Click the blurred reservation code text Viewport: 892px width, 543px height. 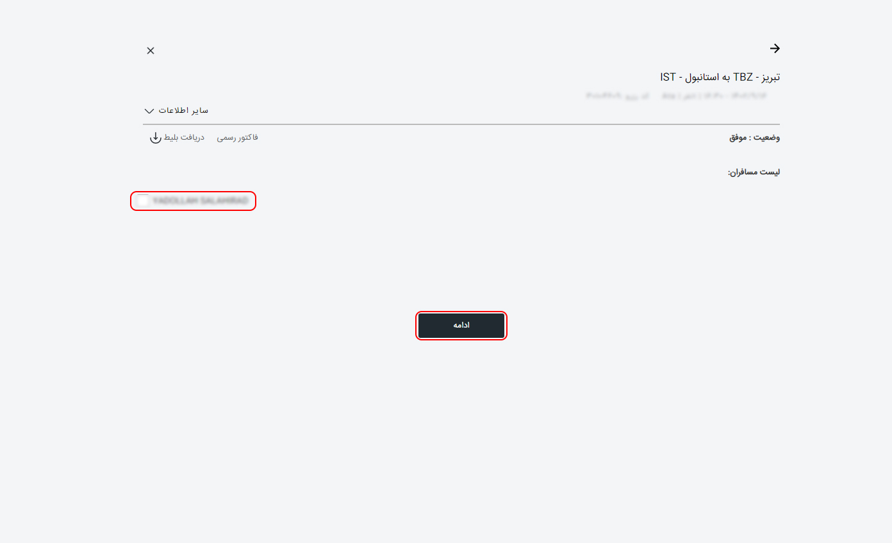click(x=617, y=96)
